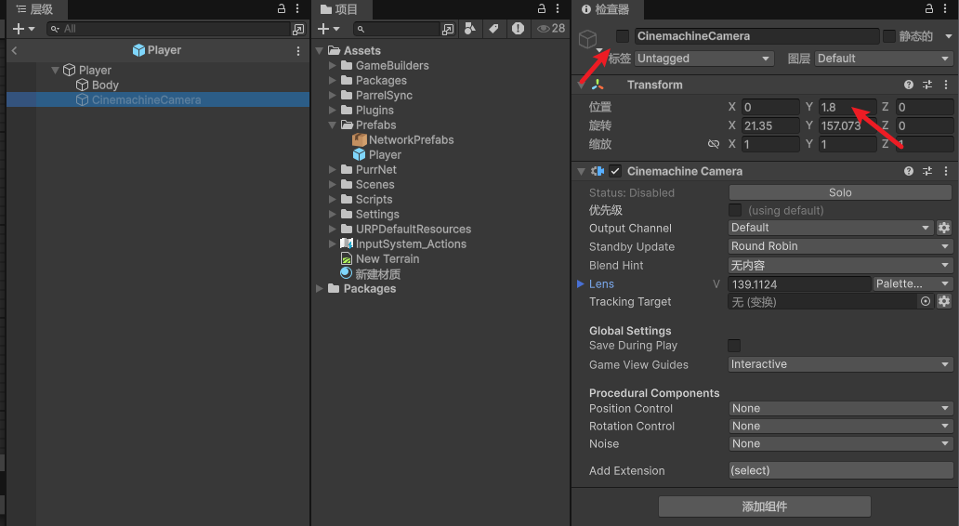
Task: Toggle the Hierarchy panel lock icon
Action: (x=282, y=8)
